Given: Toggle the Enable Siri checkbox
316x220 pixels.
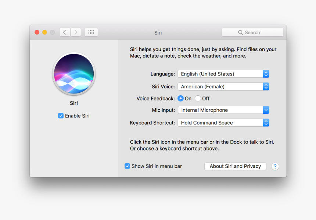Looking at the screenshot, I should 61,116.
